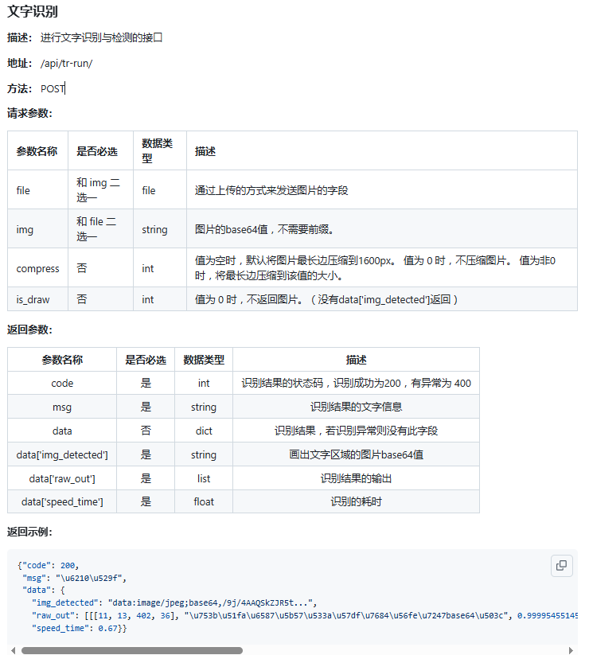Select the heading 文字识别
Viewport: 589px width, 655px height.
pos(33,11)
